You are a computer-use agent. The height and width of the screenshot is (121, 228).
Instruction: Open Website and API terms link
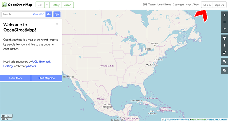pyautogui.click(x=217, y=120)
